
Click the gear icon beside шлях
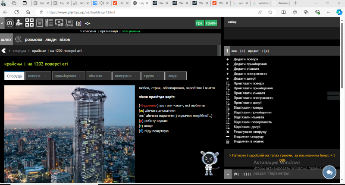(x=18, y=39)
